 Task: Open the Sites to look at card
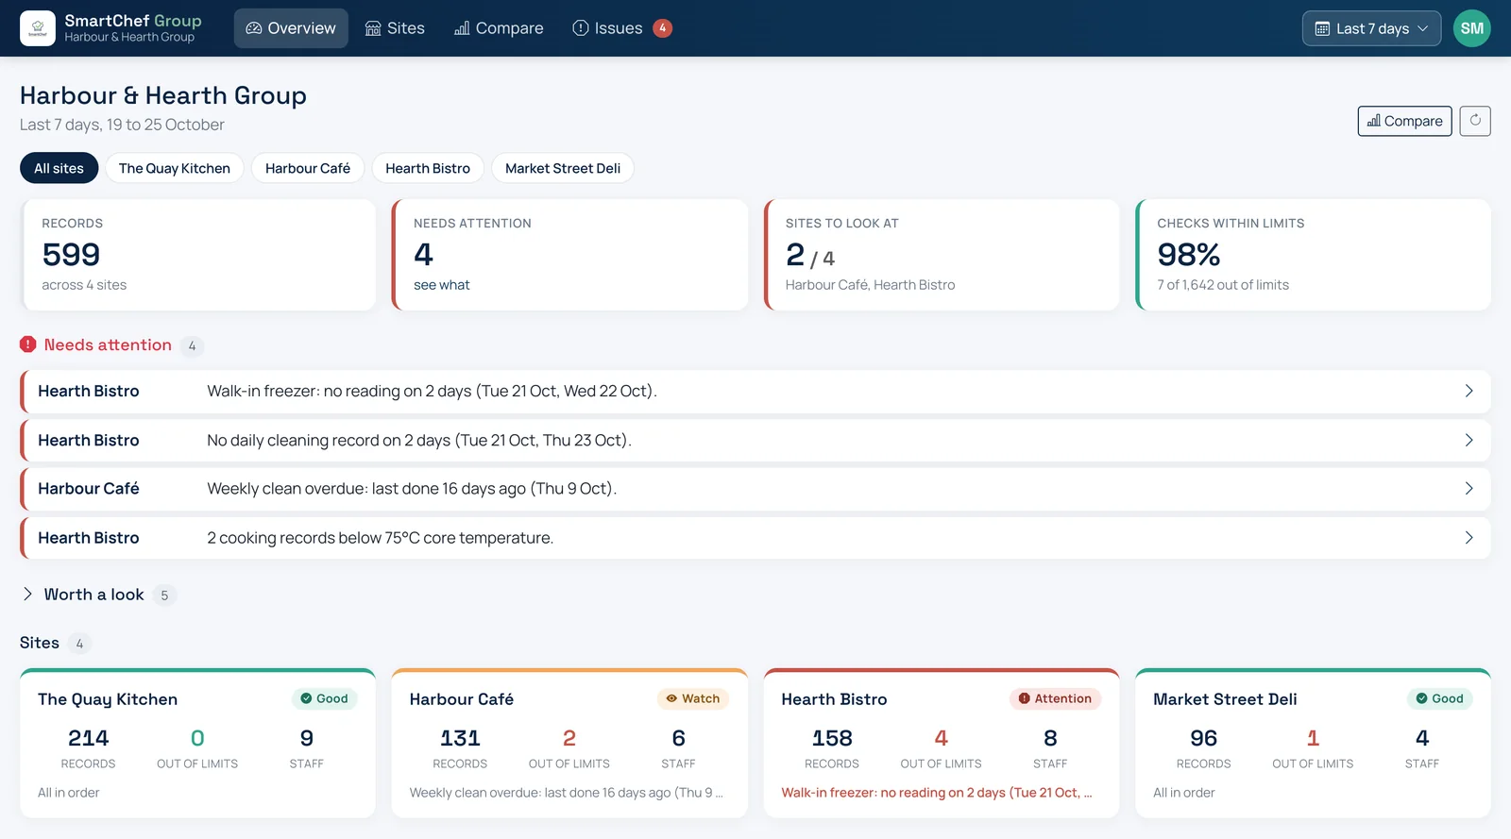click(x=942, y=255)
